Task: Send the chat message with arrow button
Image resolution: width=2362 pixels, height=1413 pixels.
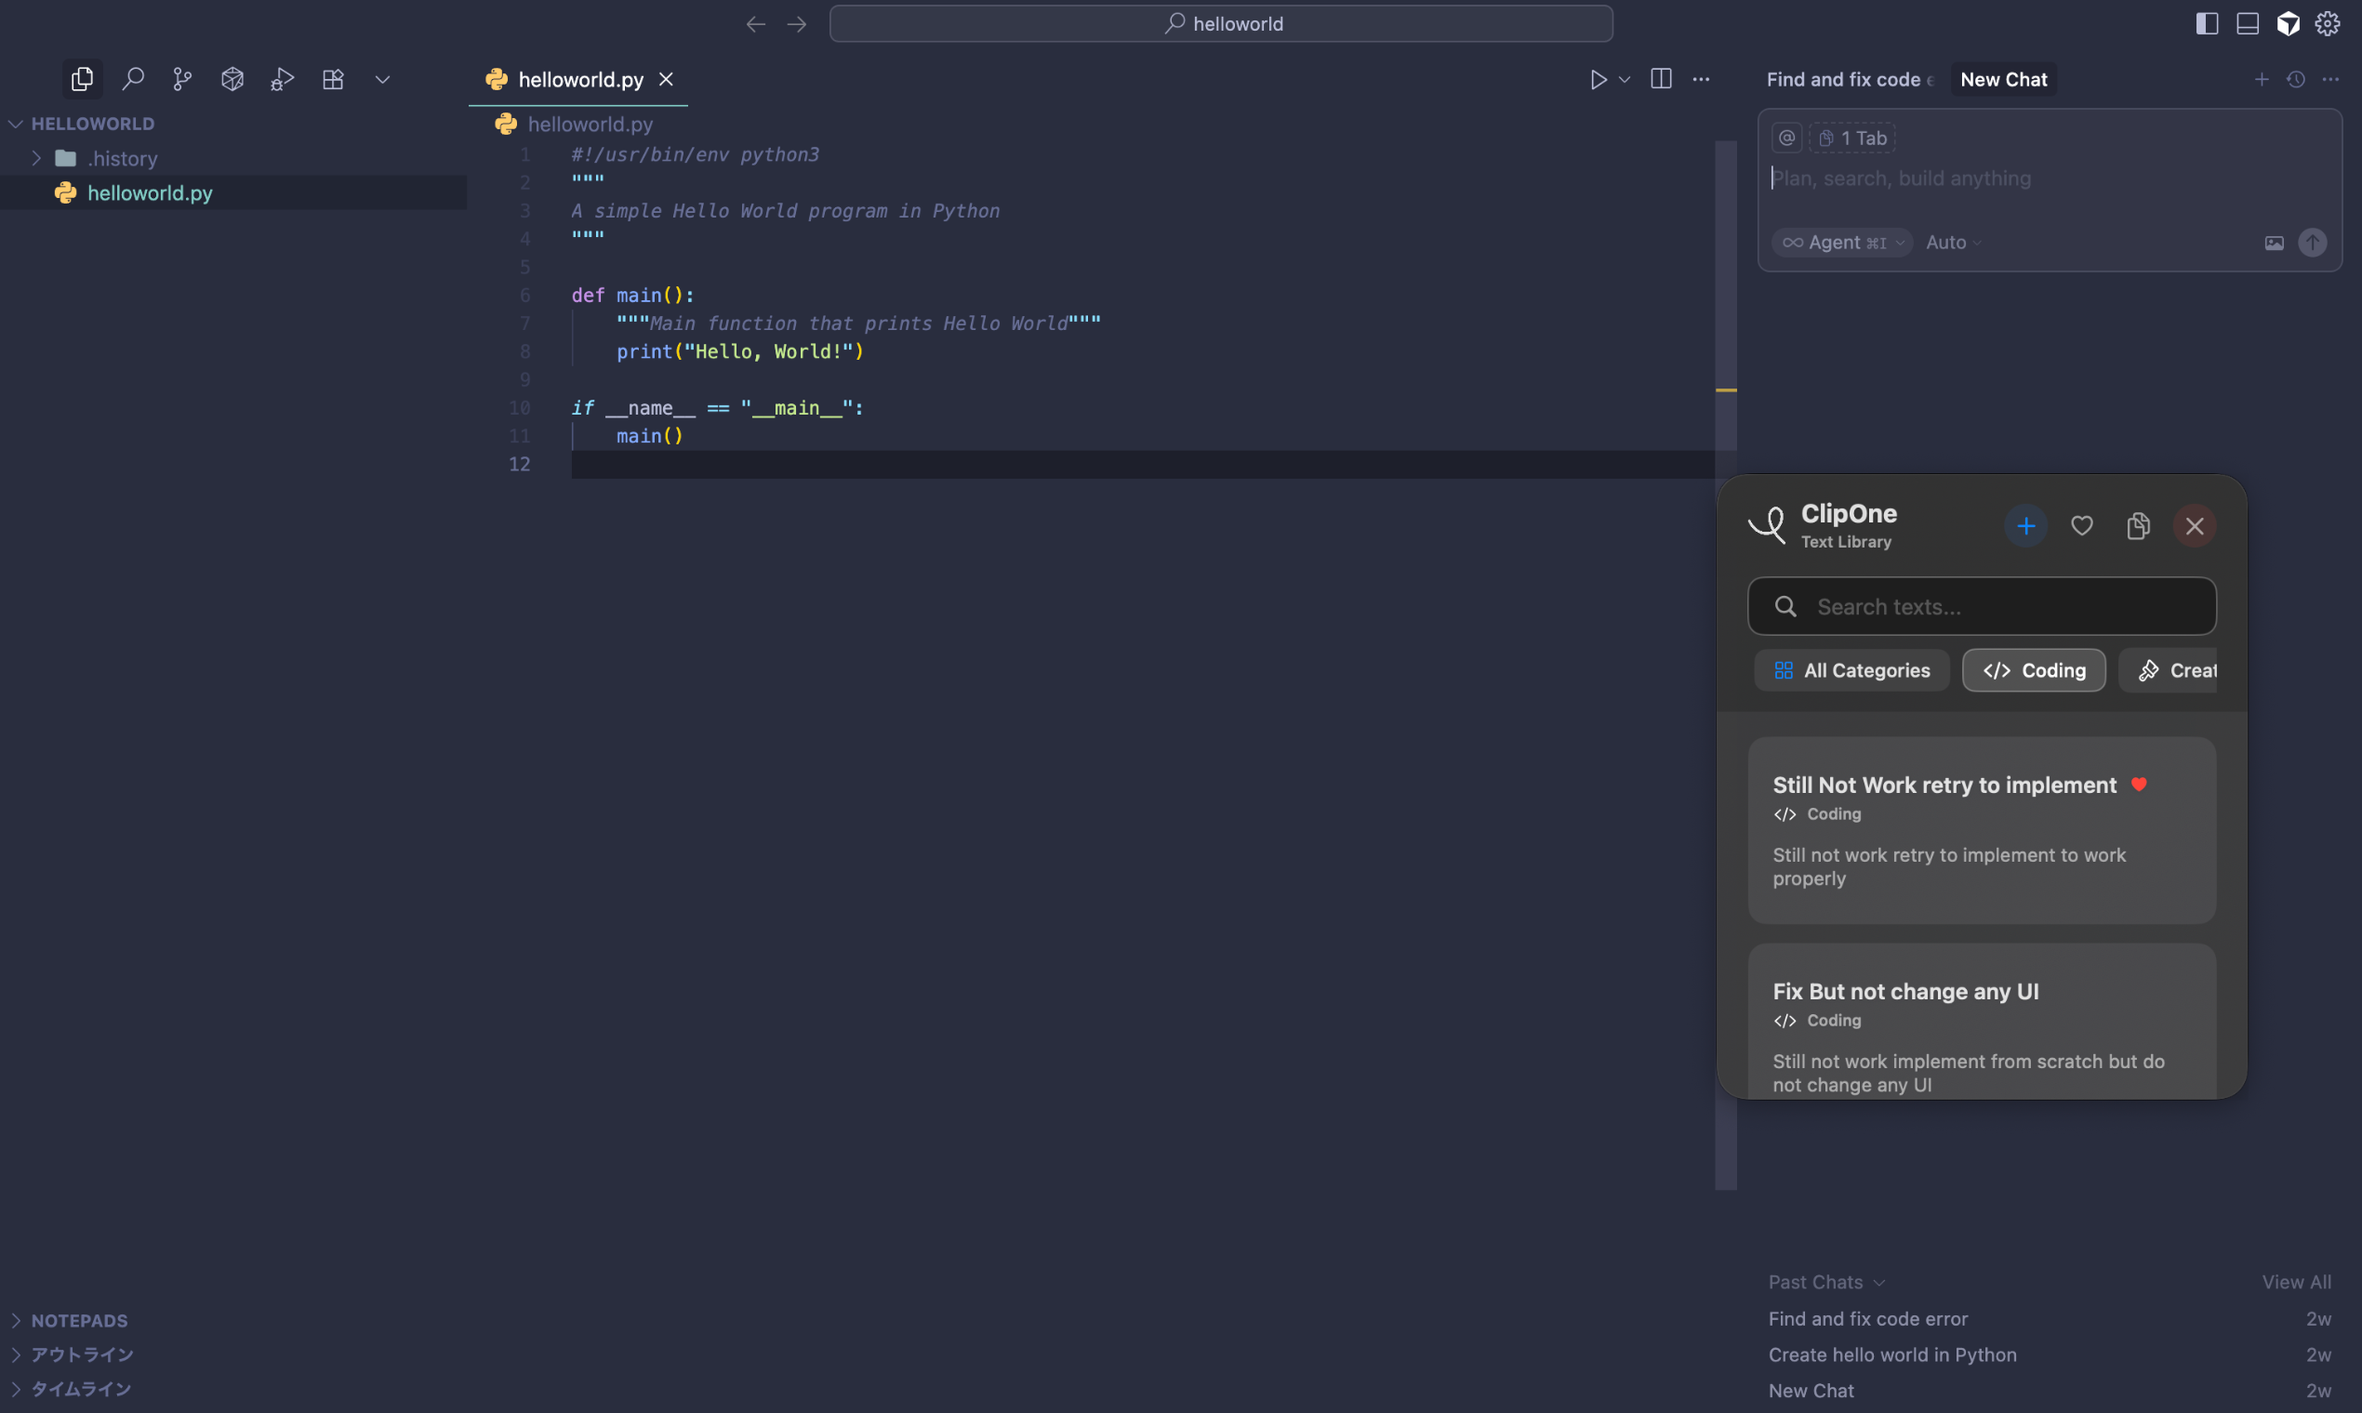Action: click(x=2312, y=242)
